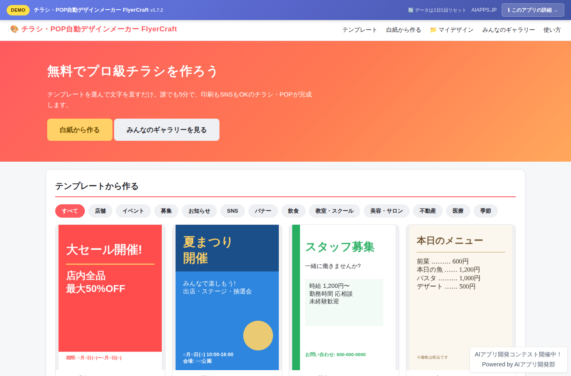Click the folder icon next to マイデザイン

[433, 30]
